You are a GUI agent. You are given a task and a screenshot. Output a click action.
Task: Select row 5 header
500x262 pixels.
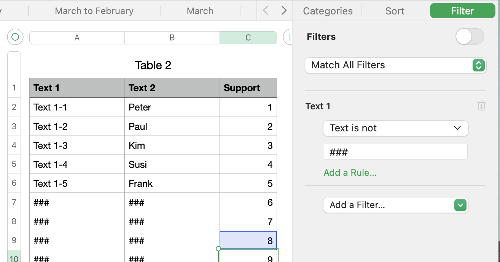(x=14, y=164)
